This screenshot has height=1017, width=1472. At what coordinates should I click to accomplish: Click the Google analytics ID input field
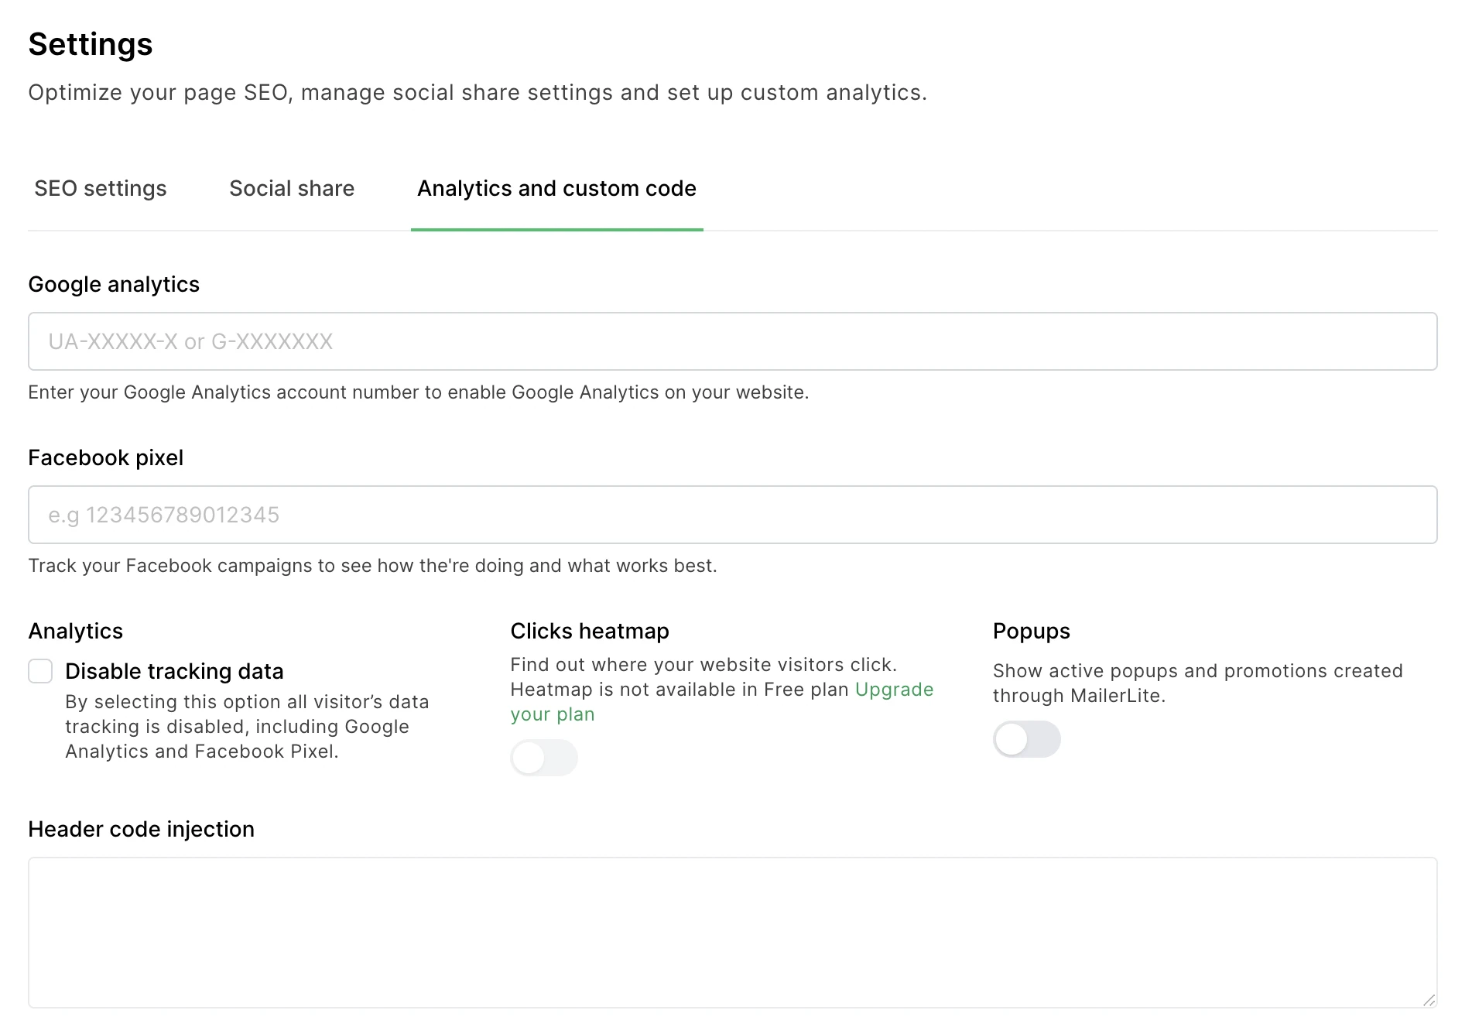tap(732, 341)
